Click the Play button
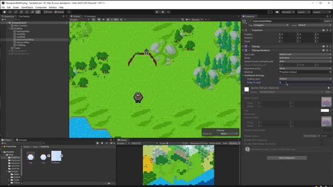This screenshot has height=187, width=333. (x=157, y=12)
